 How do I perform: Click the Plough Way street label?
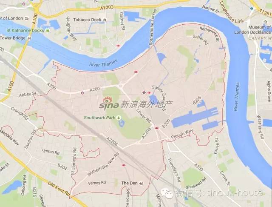(182, 135)
